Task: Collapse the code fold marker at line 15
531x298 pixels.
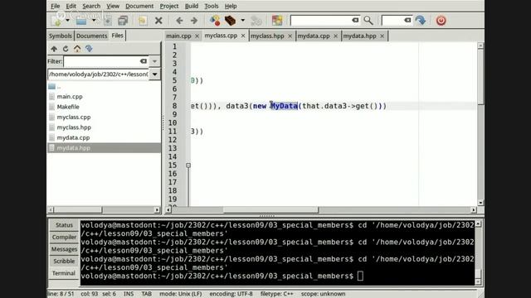Action: click(x=188, y=166)
